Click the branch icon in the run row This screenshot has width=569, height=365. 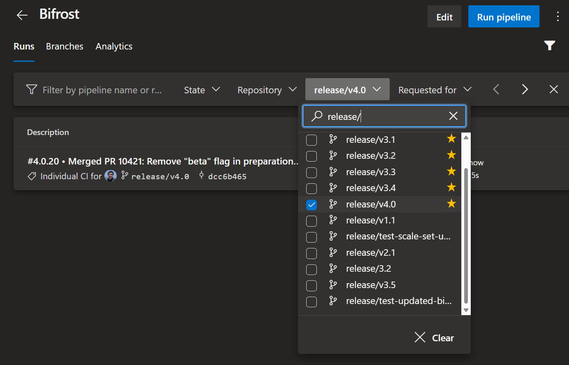click(x=124, y=176)
